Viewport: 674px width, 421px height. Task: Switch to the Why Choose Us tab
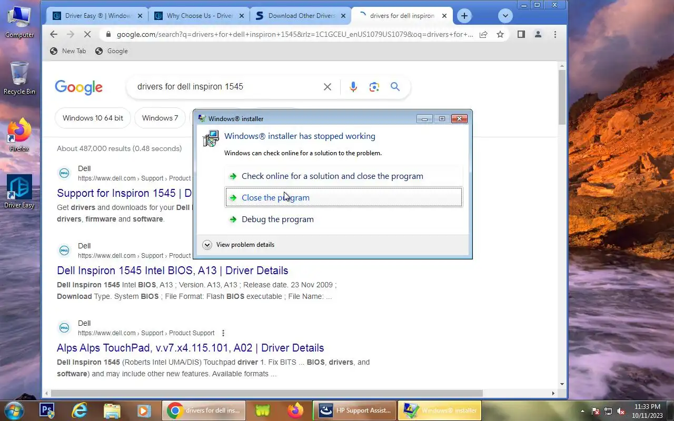(199, 16)
